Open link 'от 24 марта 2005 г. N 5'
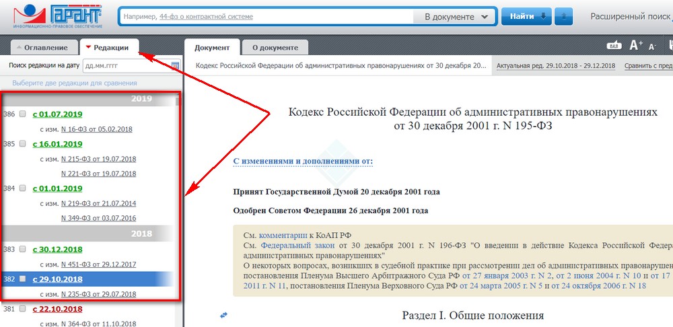 [x=501, y=286]
